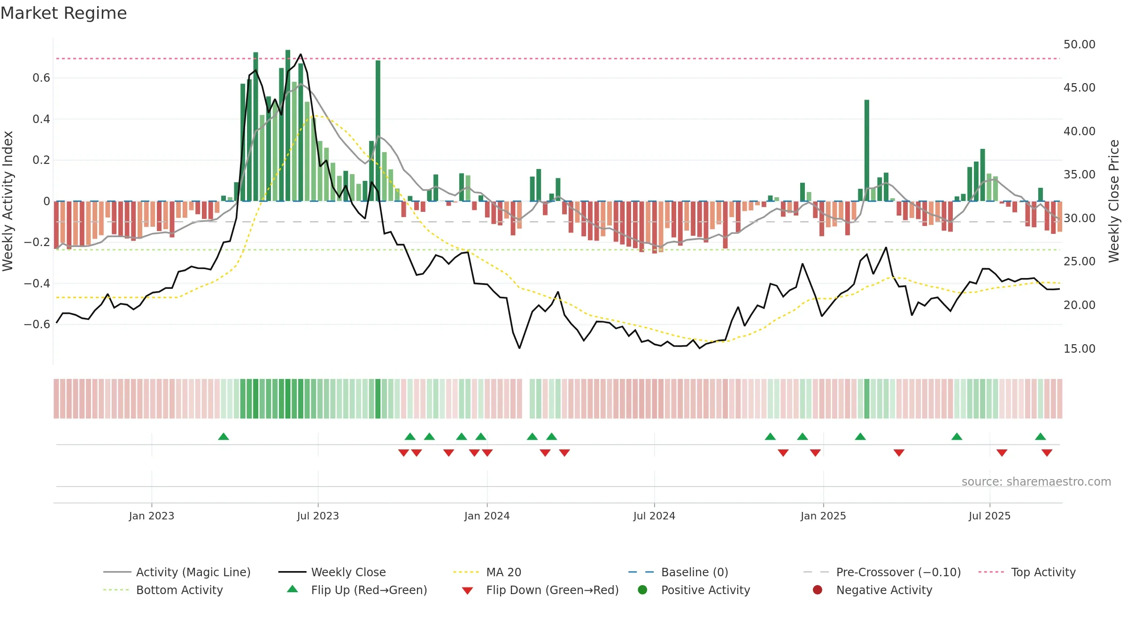This screenshot has width=1127, height=634.
Task: Click the green circle Positive Activity icon
Action: 642,590
